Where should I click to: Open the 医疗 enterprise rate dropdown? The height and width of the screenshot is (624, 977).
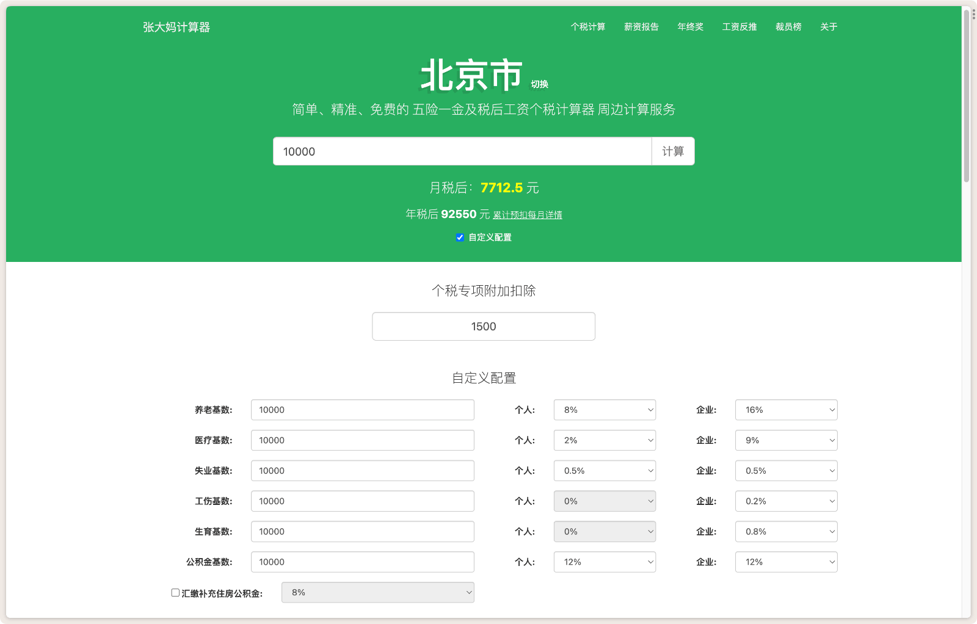[785, 440]
